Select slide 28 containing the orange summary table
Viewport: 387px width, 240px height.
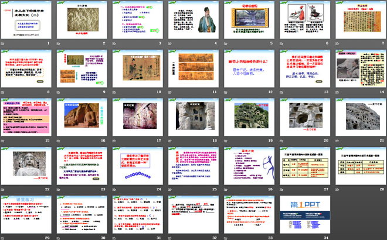358,164
